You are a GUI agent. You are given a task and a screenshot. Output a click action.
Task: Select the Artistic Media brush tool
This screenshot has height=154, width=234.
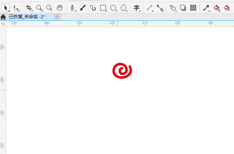coord(83,8)
